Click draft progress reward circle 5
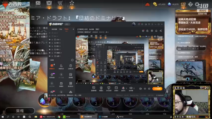The width and height of the screenshot is (212, 119). click(x=147, y=101)
